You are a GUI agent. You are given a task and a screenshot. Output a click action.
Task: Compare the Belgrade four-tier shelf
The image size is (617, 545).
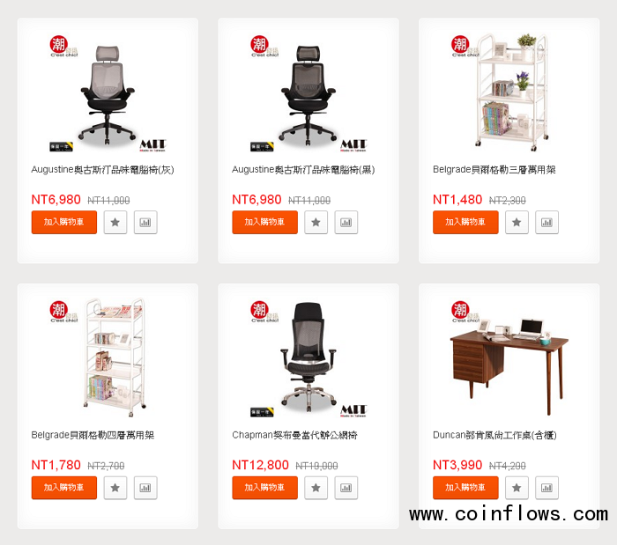pyautogui.click(x=145, y=488)
